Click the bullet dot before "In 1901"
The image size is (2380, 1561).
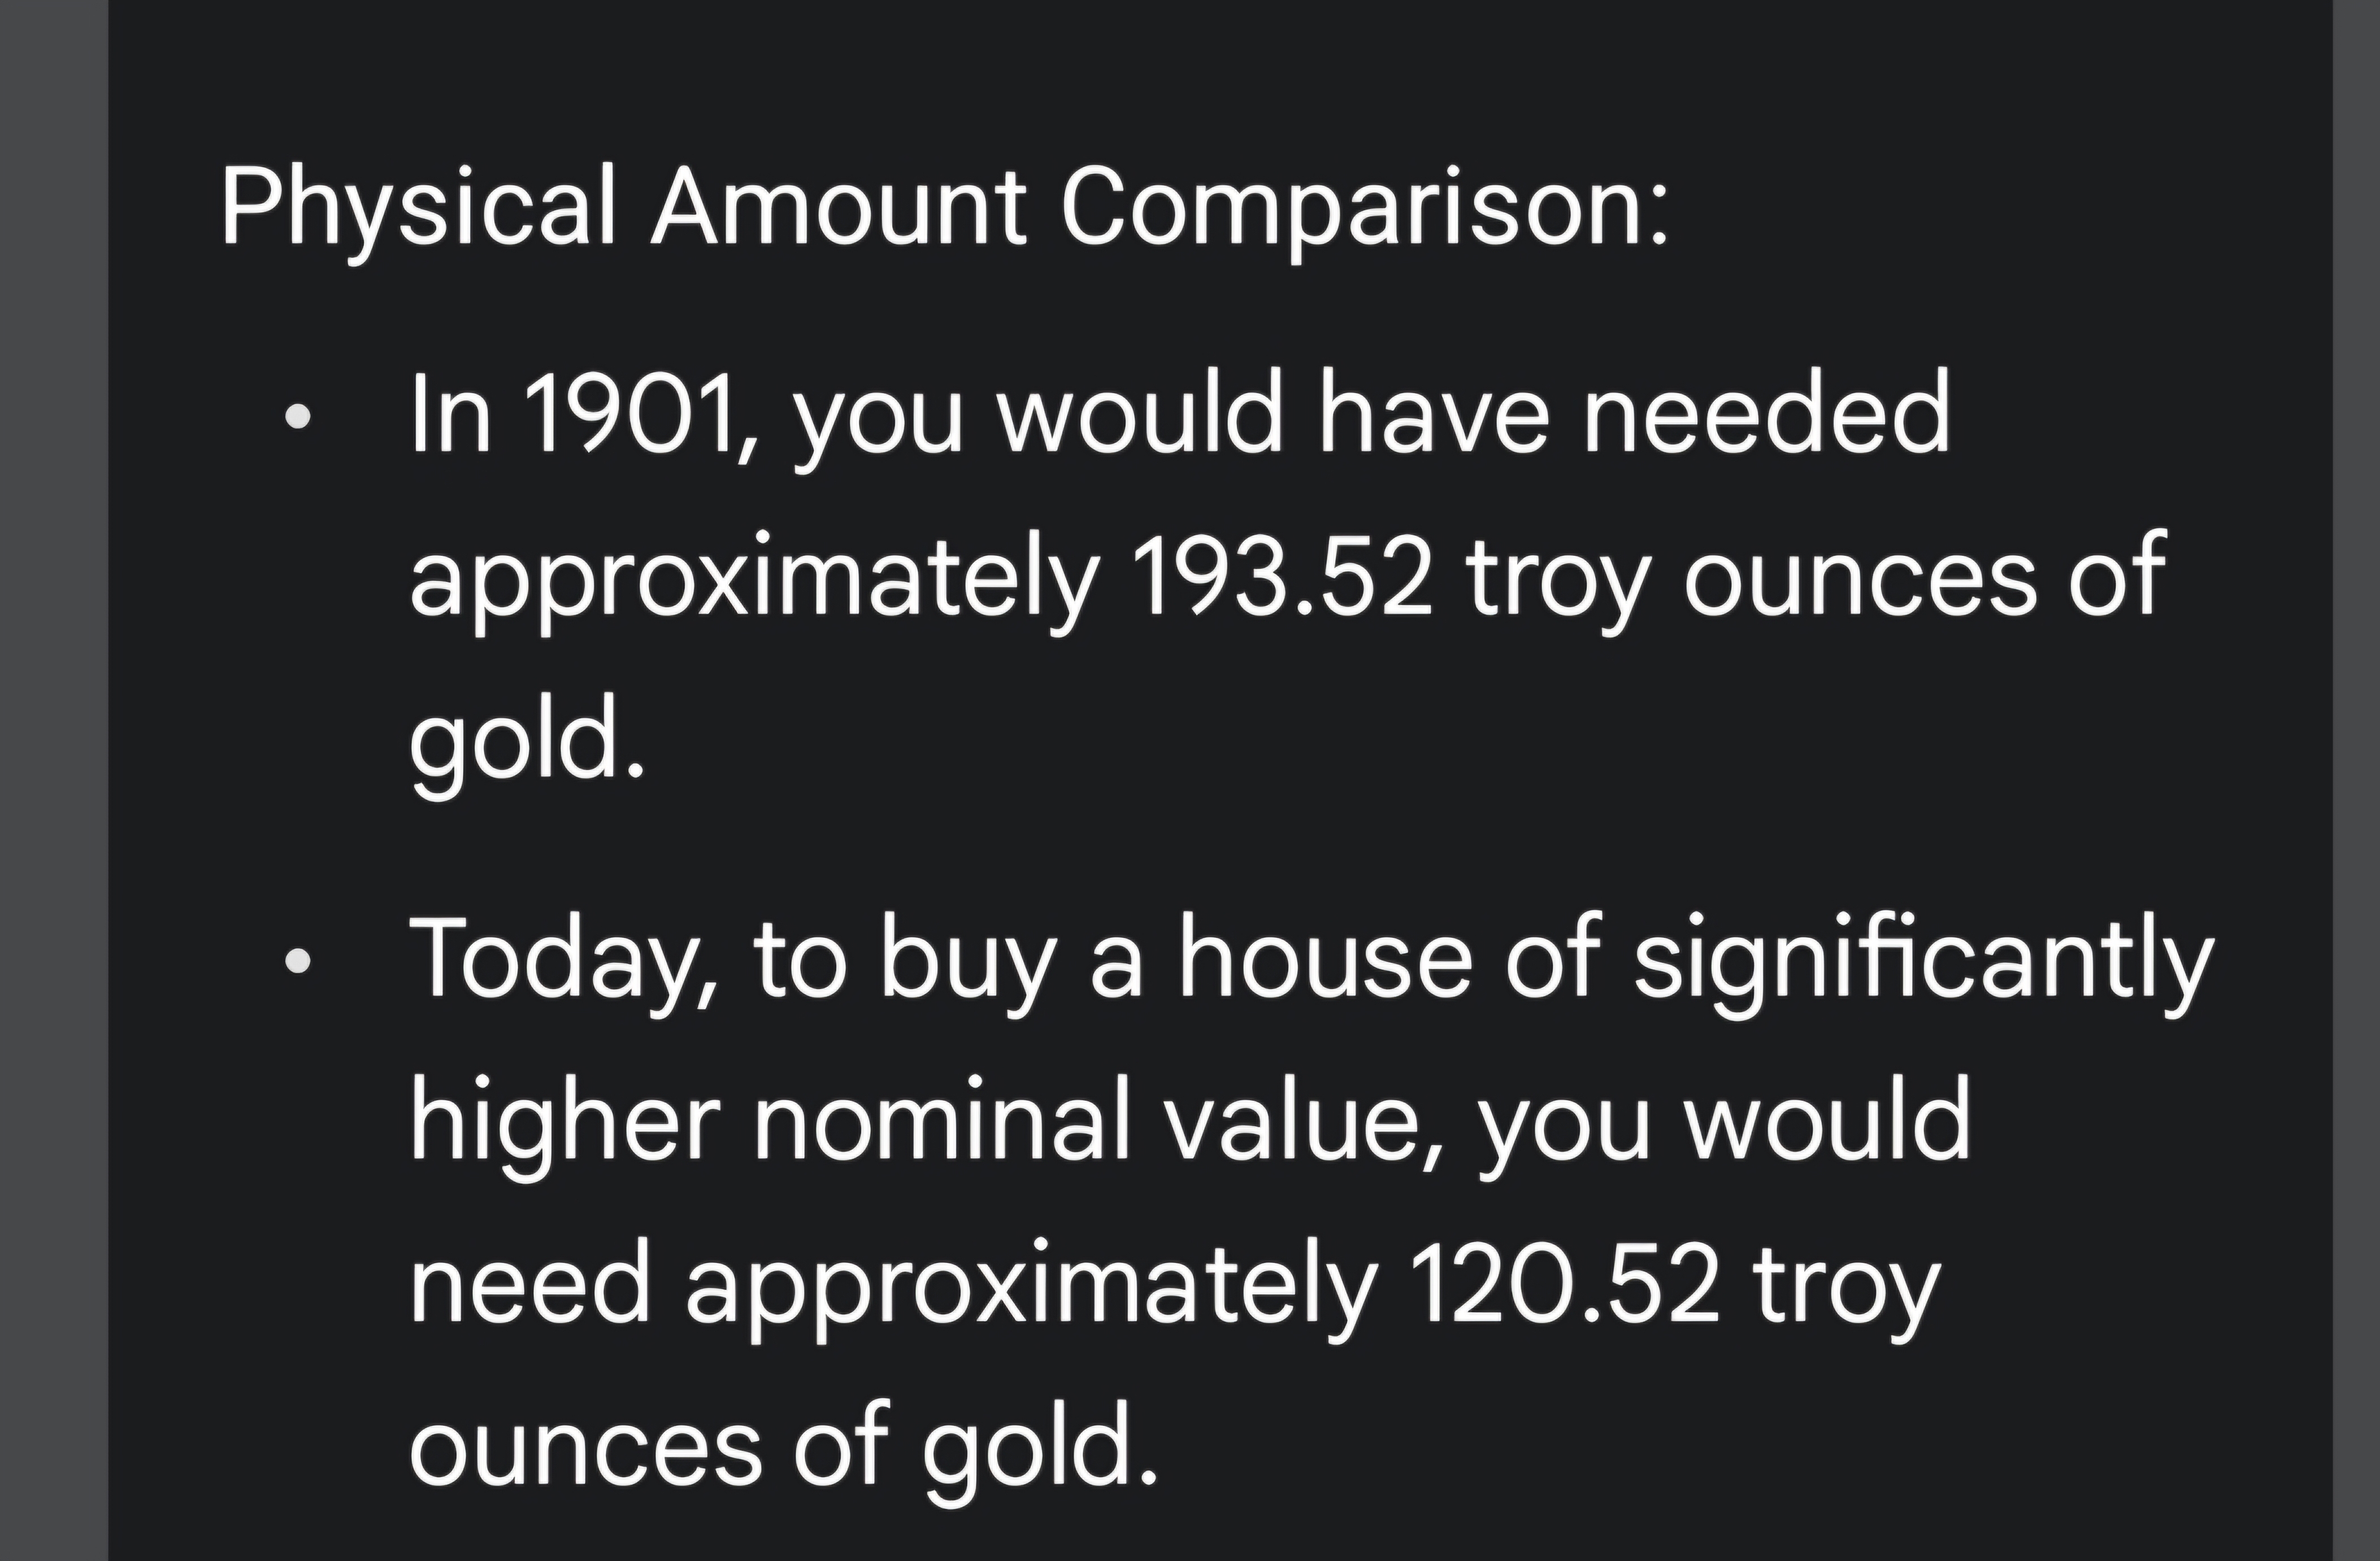(297, 415)
